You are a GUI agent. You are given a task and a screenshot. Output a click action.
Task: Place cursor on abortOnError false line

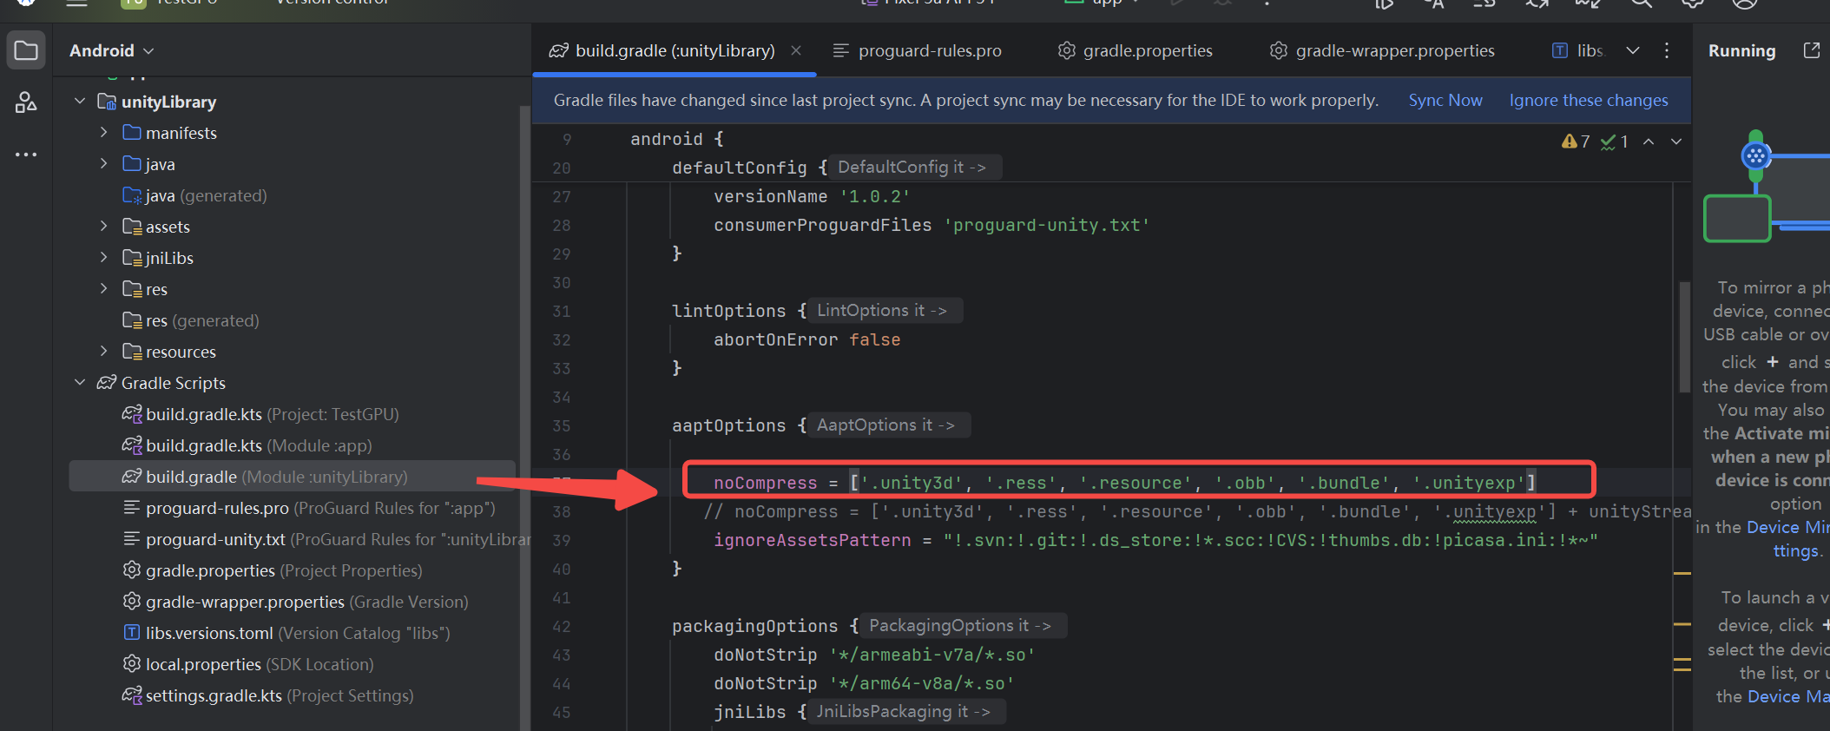point(807,339)
